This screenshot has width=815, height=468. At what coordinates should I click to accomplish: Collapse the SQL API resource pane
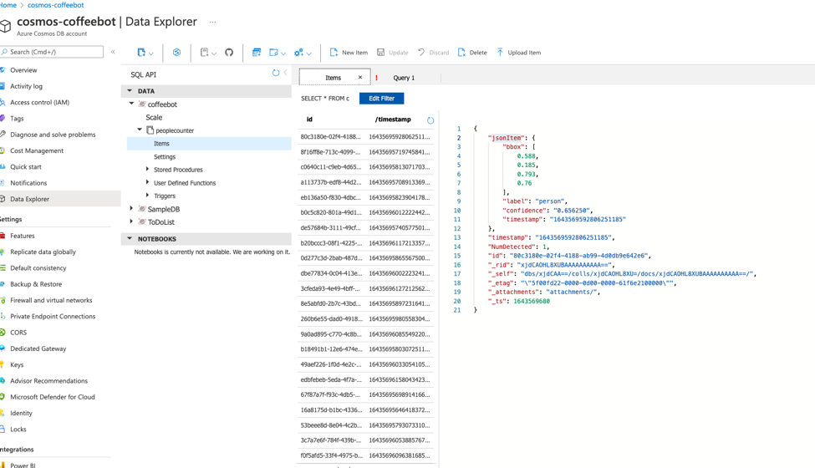(285, 73)
